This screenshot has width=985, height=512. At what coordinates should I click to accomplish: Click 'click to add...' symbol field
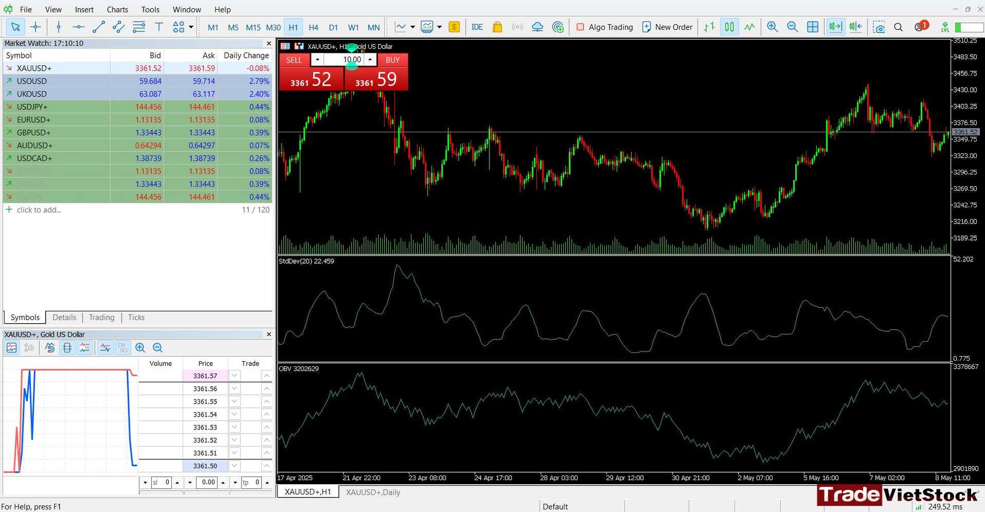[x=39, y=210]
